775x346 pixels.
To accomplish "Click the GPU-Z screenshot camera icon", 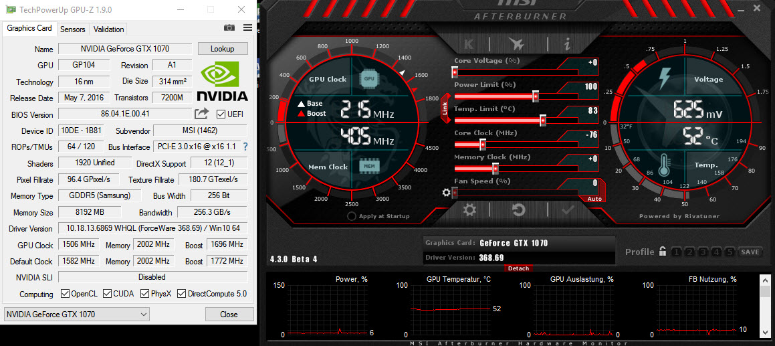I will [229, 28].
